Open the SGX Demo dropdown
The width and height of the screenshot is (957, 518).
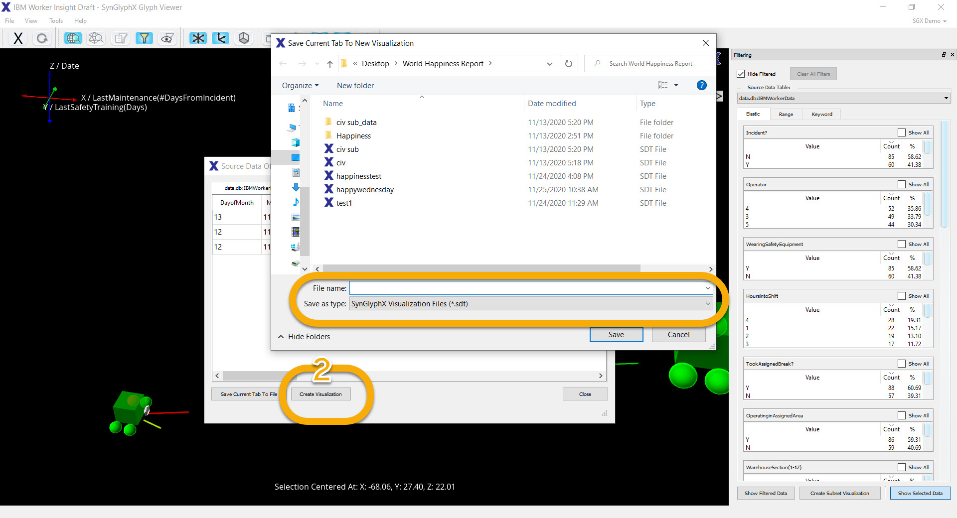(x=929, y=21)
